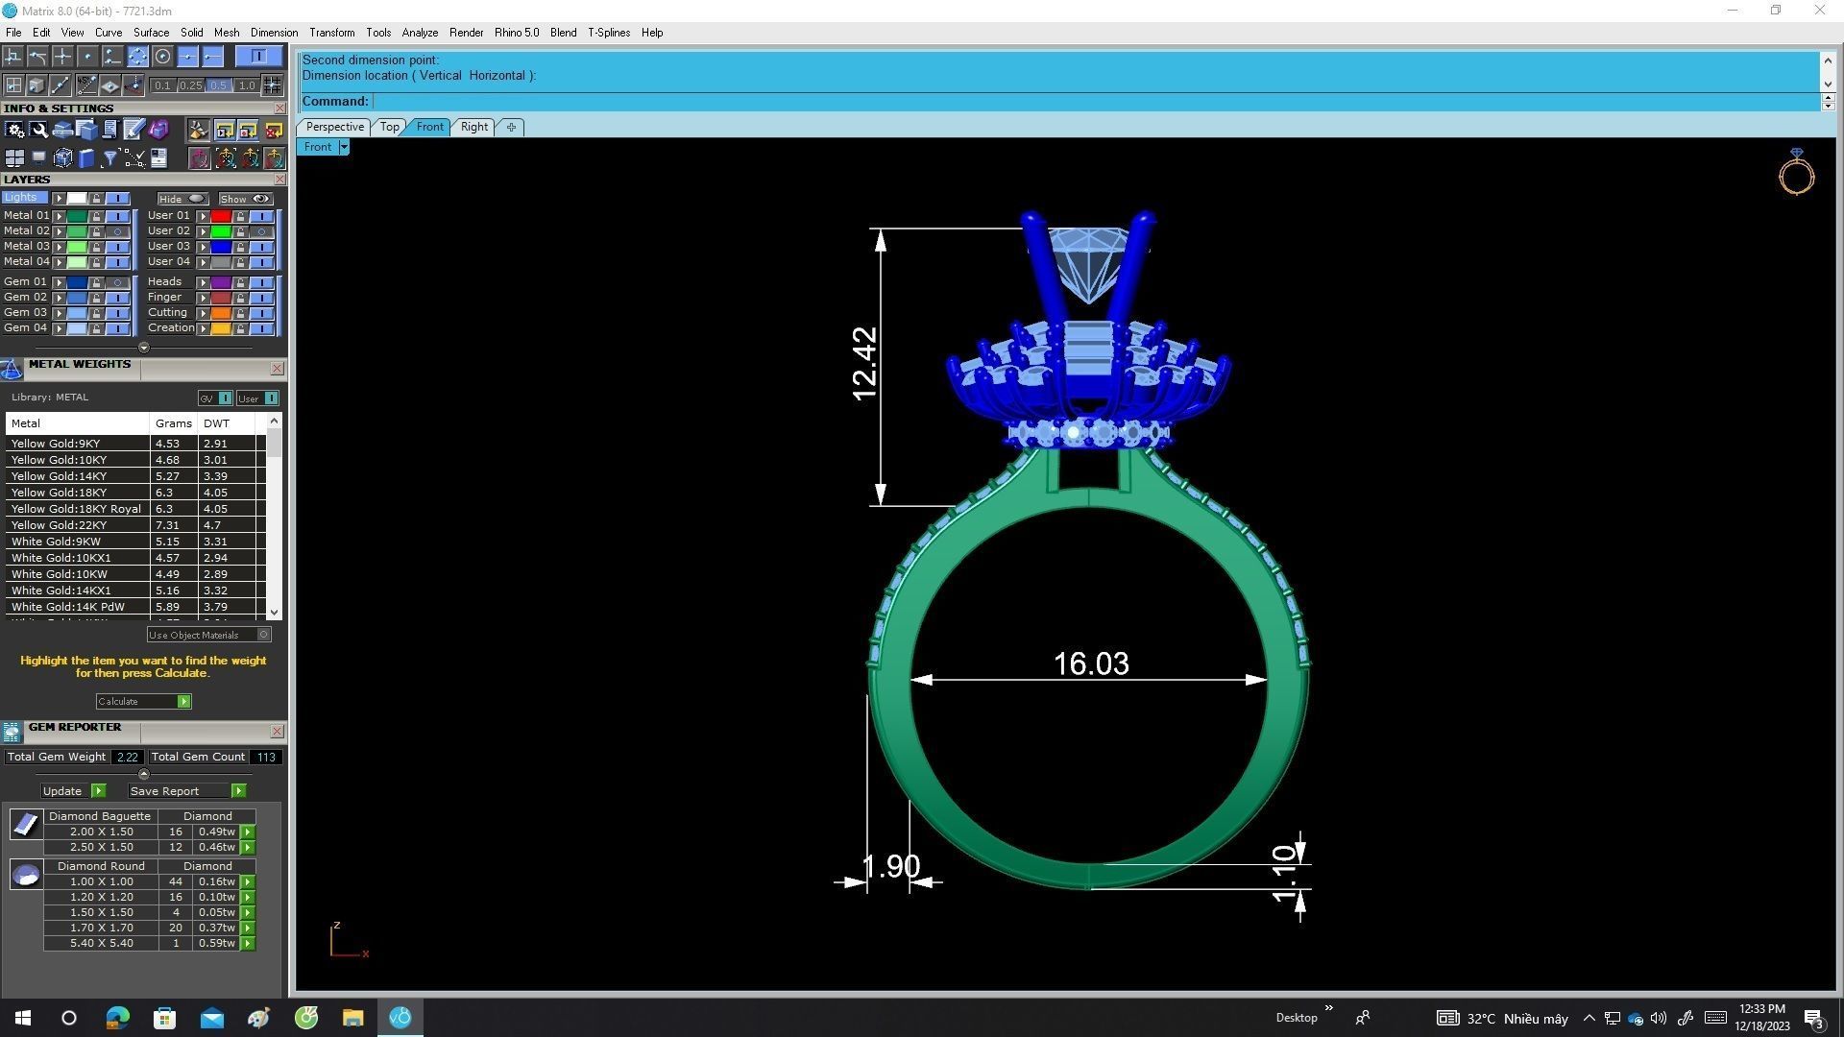The width and height of the screenshot is (1844, 1037).
Task: Toggle the tangent osnap icon
Action: pyautogui.click(x=37, y=57)
